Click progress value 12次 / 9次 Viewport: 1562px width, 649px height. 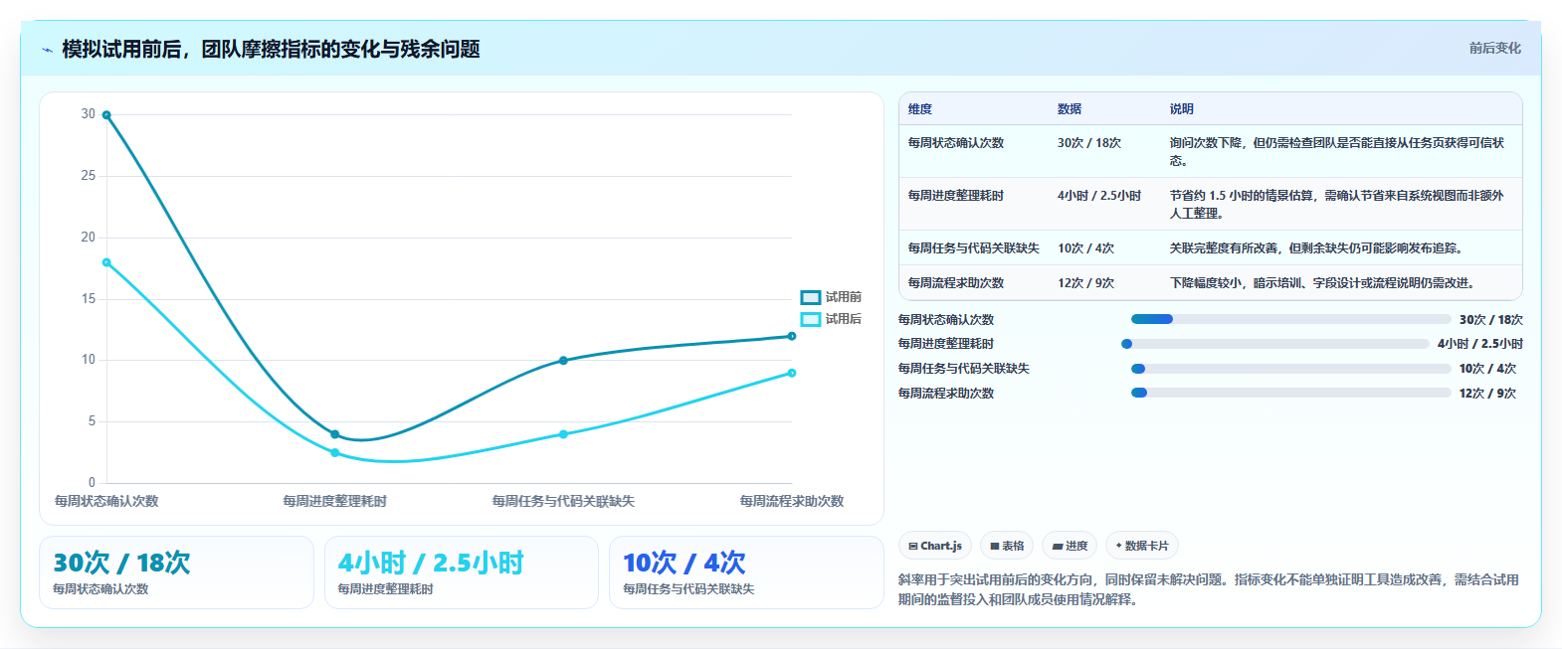click(1487, 394)
